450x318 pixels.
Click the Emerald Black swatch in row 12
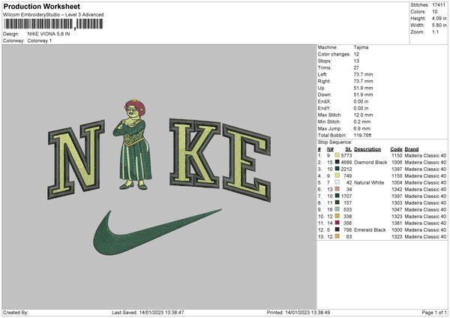[x=337, y=229]
